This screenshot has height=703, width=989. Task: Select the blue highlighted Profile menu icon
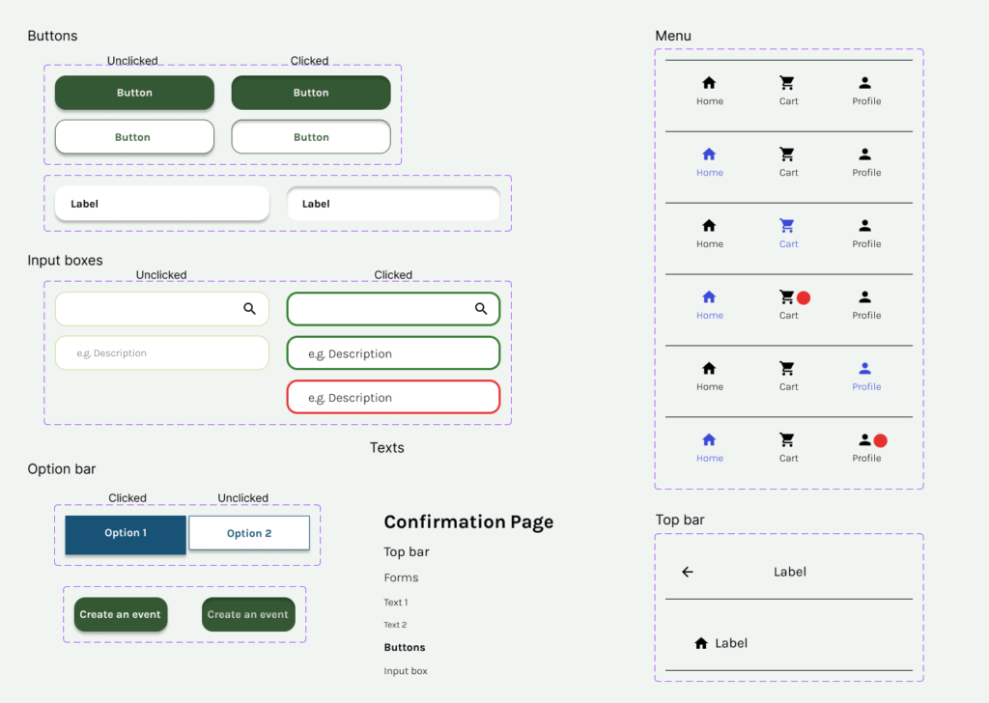(x=865, y=369)
